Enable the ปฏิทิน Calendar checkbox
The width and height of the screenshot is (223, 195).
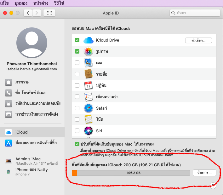[x=77, y=85]
